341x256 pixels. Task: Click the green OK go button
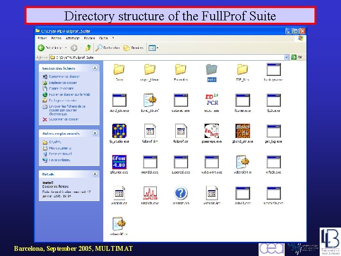pos(296,57)
